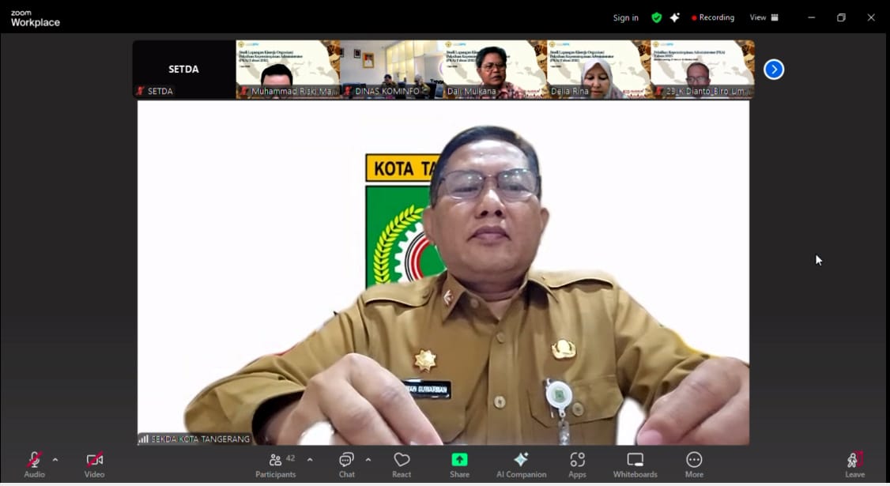Open the Apps panel
This screenshot has width=890, height=486.
pos(577,465)
